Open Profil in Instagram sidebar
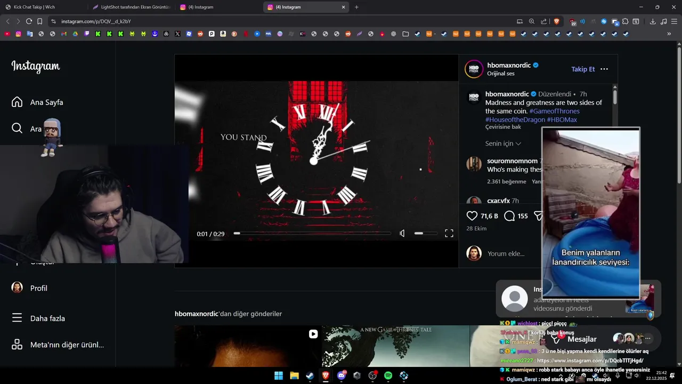The height and width of the screenshot is (384, 682). [30, 288]
